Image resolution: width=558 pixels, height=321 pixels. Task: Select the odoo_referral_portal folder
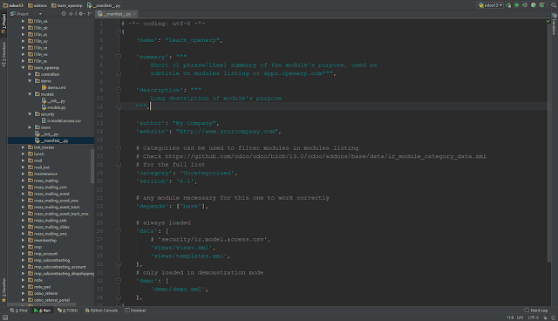[x=49, y=300]
